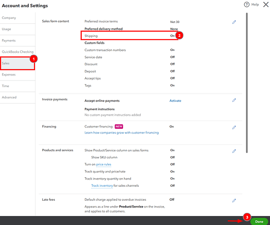Image resolution: width=270 pixels, height=225 pixels.
Task: Open Track inventory link for sales channels
Action: pyautogui.click(x=102, y=185)
